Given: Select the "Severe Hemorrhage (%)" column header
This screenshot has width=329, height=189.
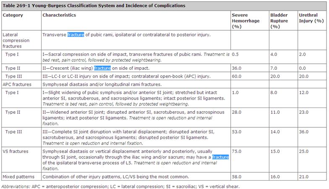Looking at the screenshot, I should click(245, 21).
